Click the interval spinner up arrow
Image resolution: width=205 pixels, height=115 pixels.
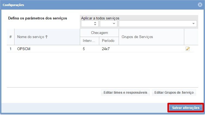click(95, 22)
